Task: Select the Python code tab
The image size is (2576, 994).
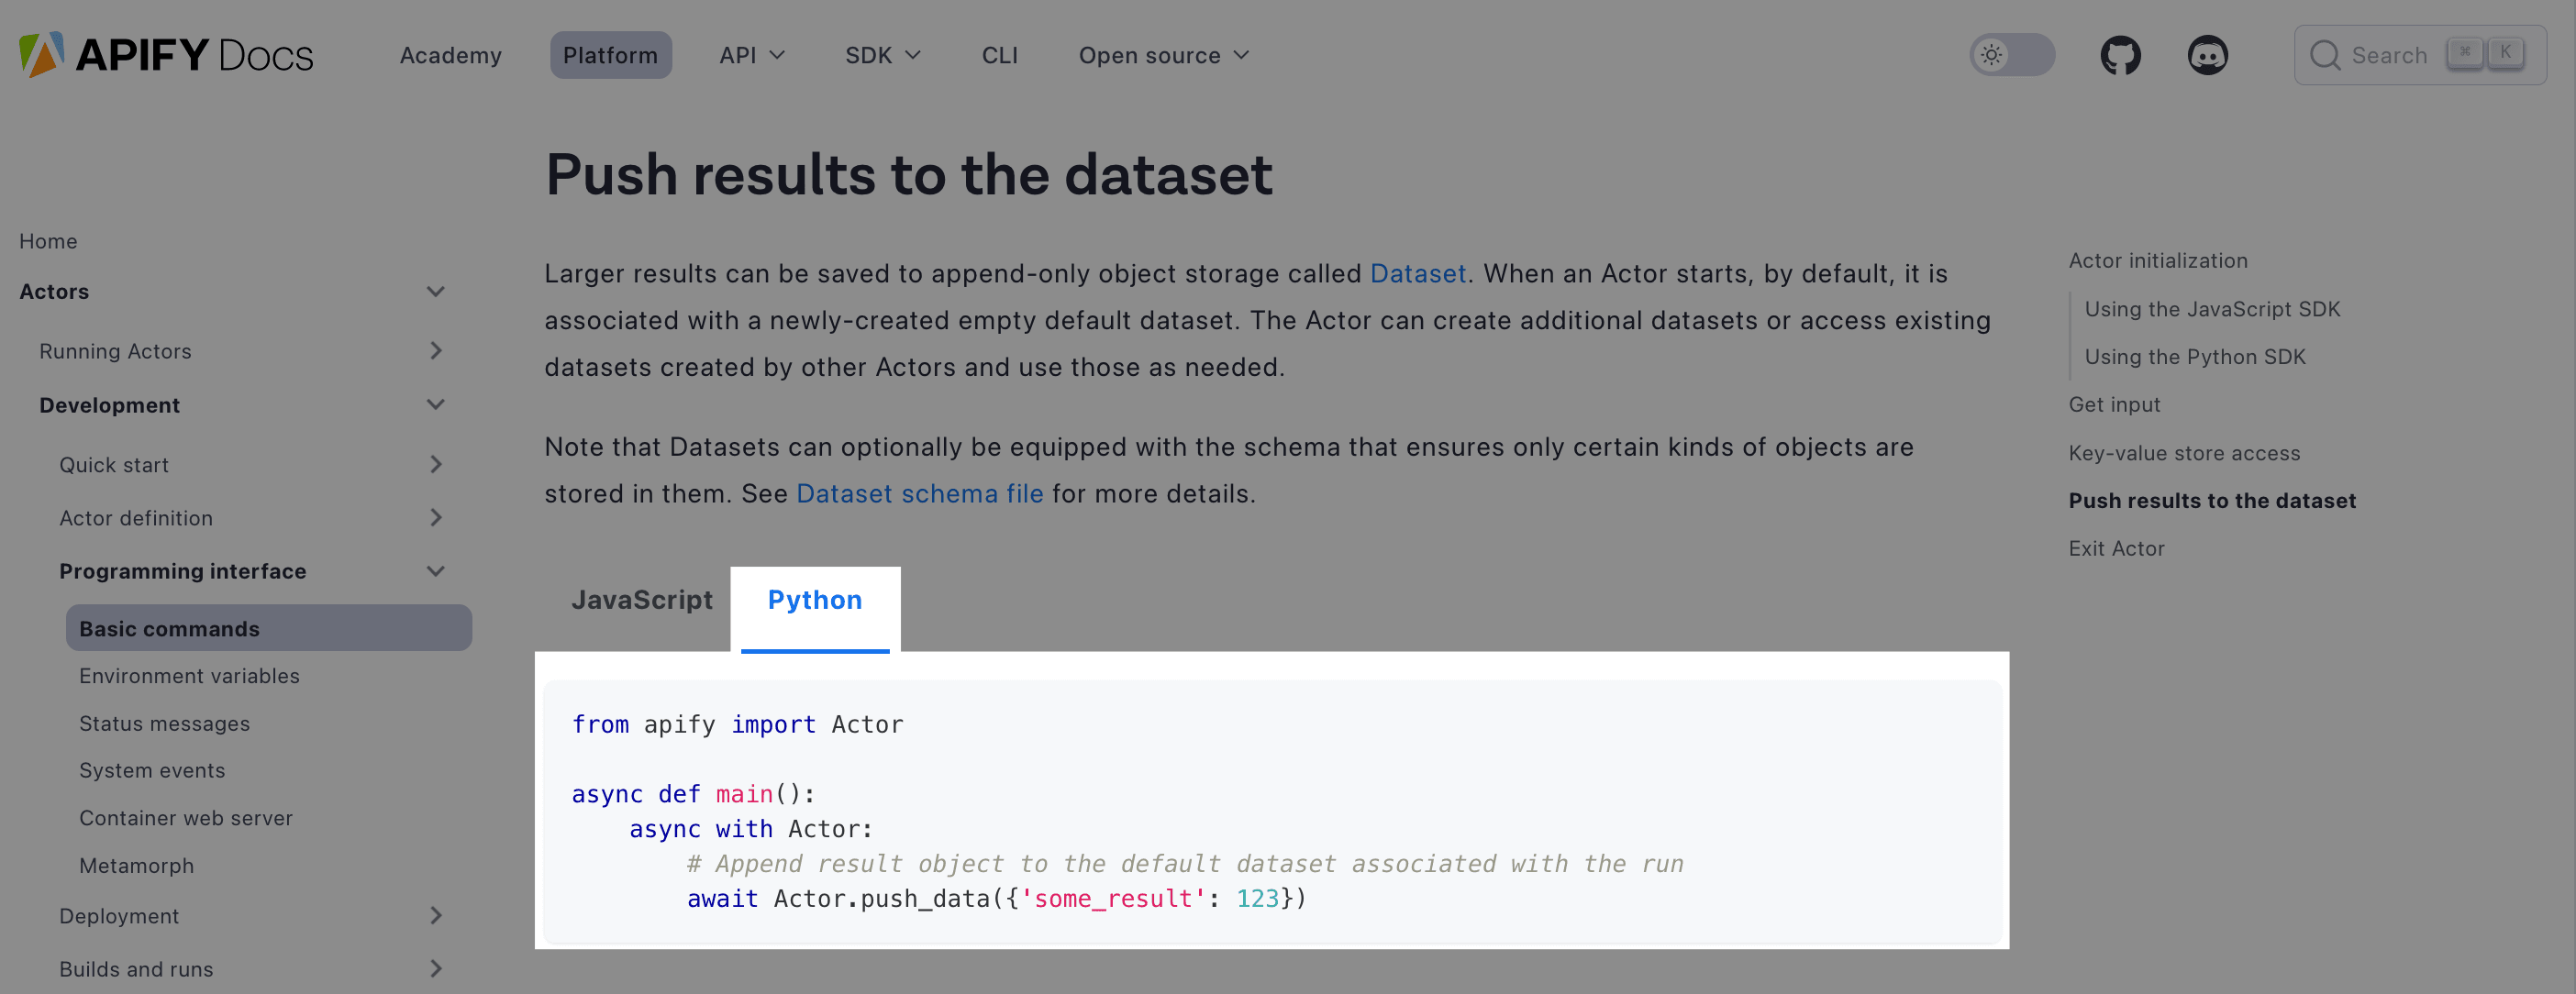Action: (x=814, y=600)
